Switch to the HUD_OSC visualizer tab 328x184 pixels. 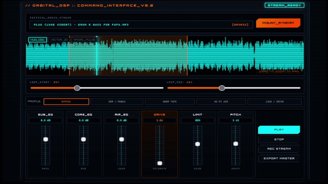coord(37,40)
